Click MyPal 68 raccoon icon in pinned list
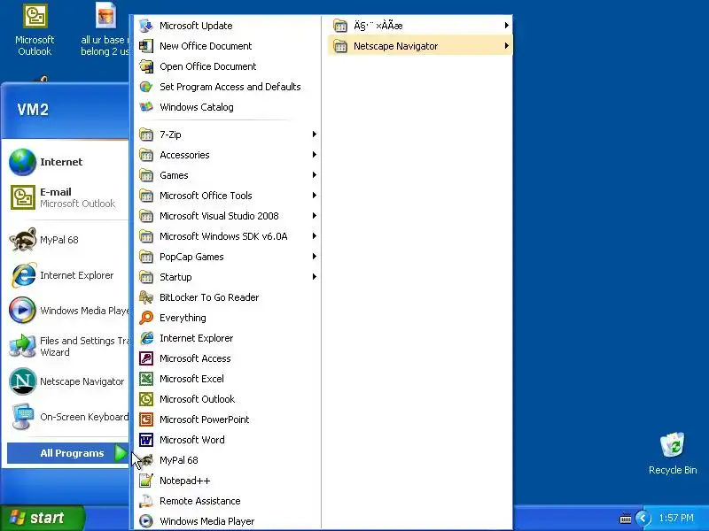 (x=23, y=240)
